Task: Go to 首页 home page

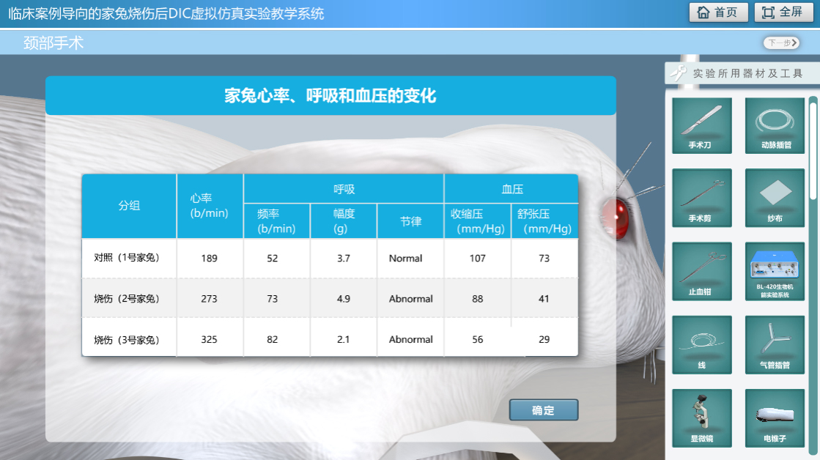Action: 718,12
